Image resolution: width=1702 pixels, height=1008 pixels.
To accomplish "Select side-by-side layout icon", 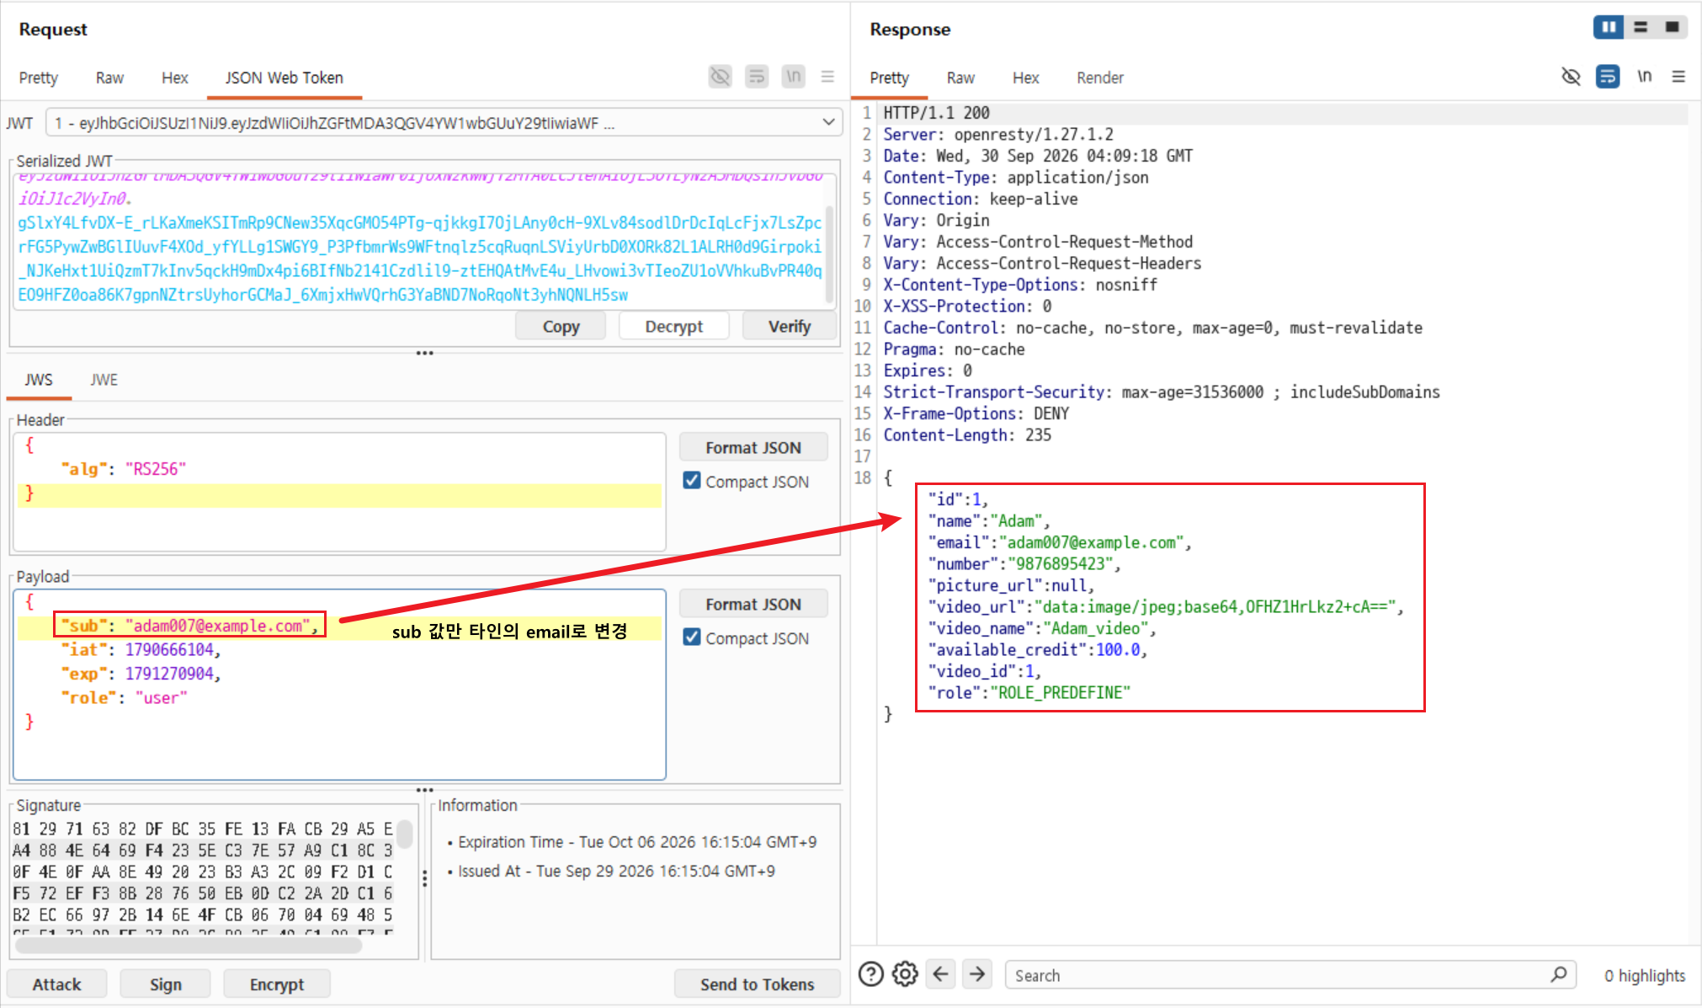I will pyautogui.click(x=1609, y=27).
